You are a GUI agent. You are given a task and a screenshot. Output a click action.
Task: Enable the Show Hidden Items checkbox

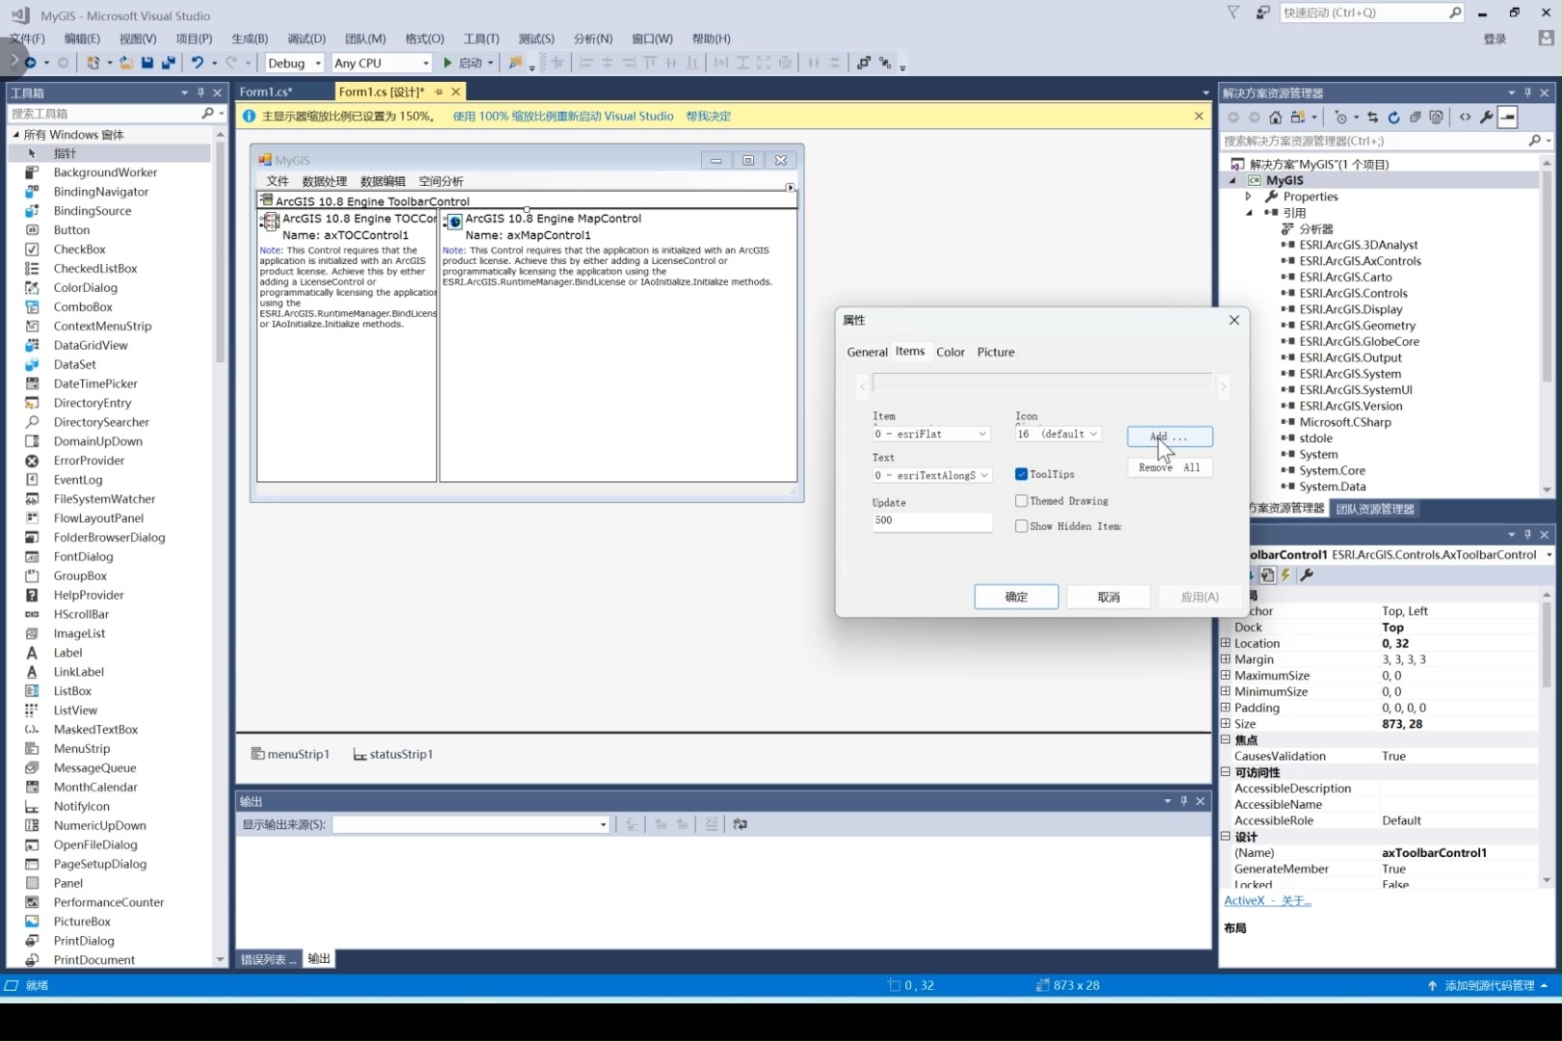[x=1021, y=526]
